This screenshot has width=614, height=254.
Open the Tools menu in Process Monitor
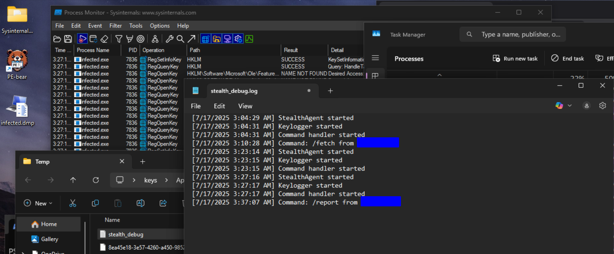pyautogui.click(x=136, y=26)
